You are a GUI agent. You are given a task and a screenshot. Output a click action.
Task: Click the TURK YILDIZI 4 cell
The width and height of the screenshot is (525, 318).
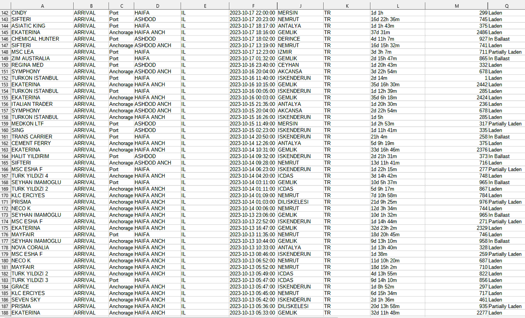click(x=42, y=176)
